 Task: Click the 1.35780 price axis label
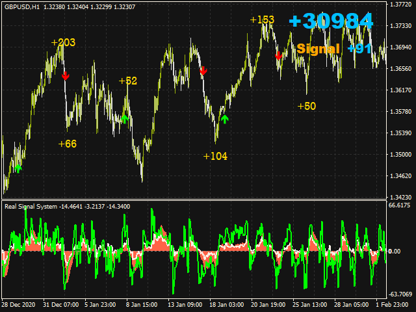pos(400,111)
